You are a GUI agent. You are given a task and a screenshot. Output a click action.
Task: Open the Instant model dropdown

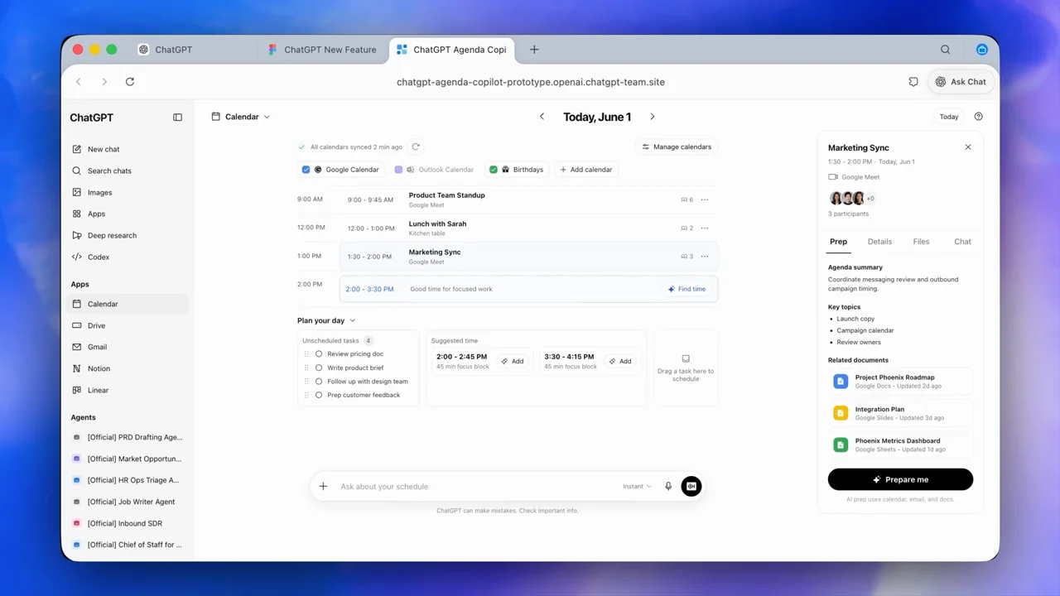pos(637,487)
